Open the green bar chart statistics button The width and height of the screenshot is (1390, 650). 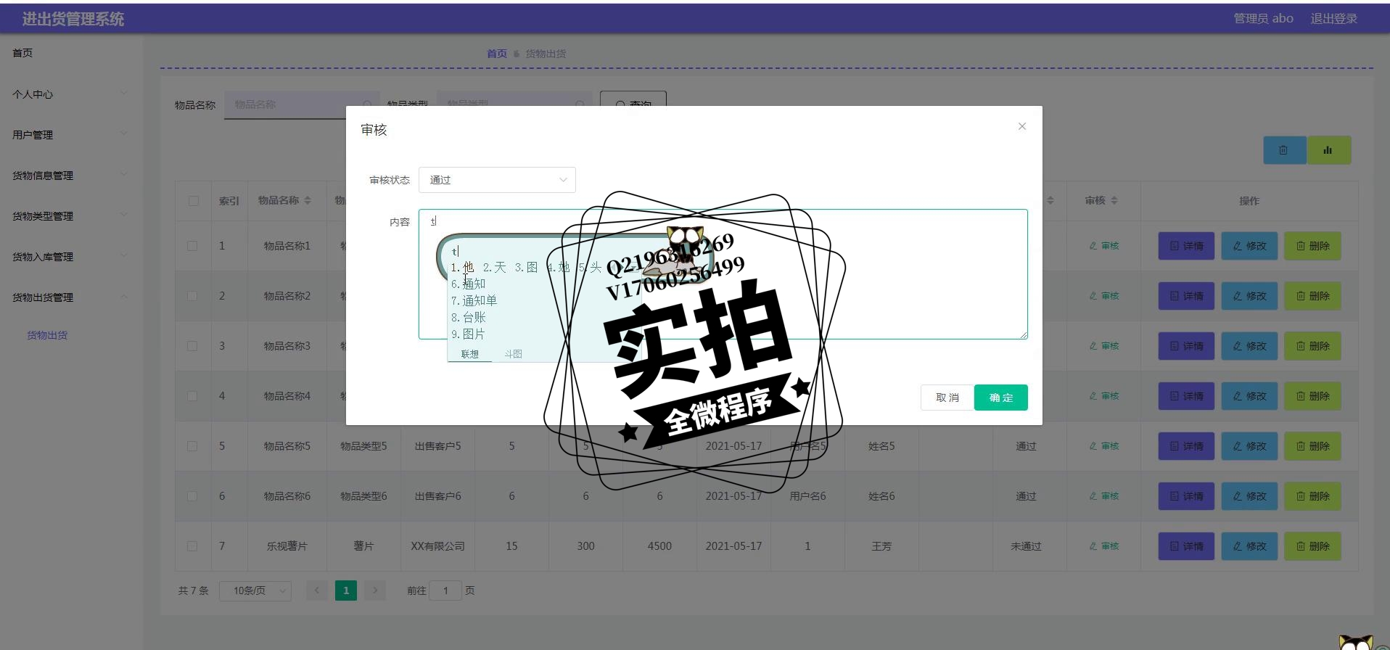pyautogui.click(x=1328, y=150)
